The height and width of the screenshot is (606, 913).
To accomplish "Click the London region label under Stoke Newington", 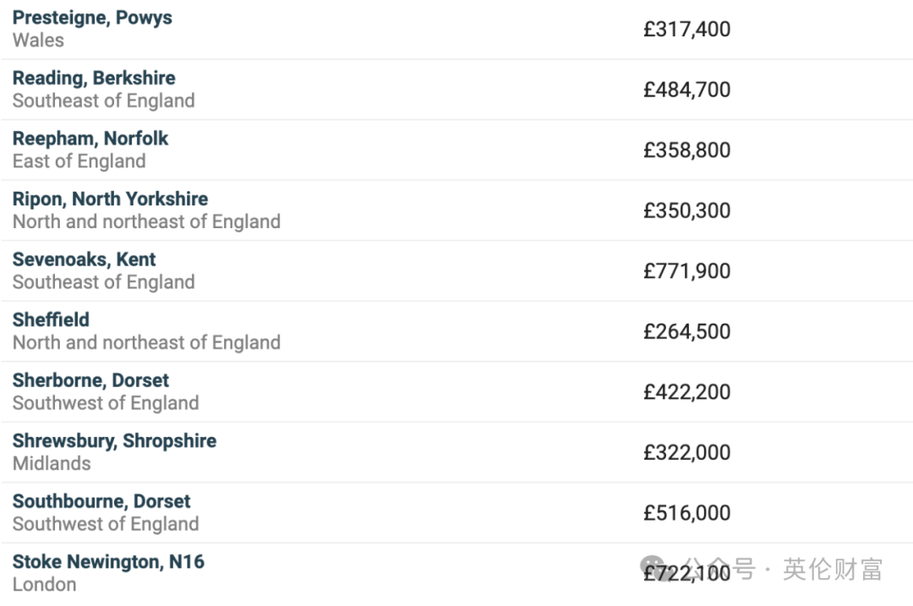I will point(44,585).
